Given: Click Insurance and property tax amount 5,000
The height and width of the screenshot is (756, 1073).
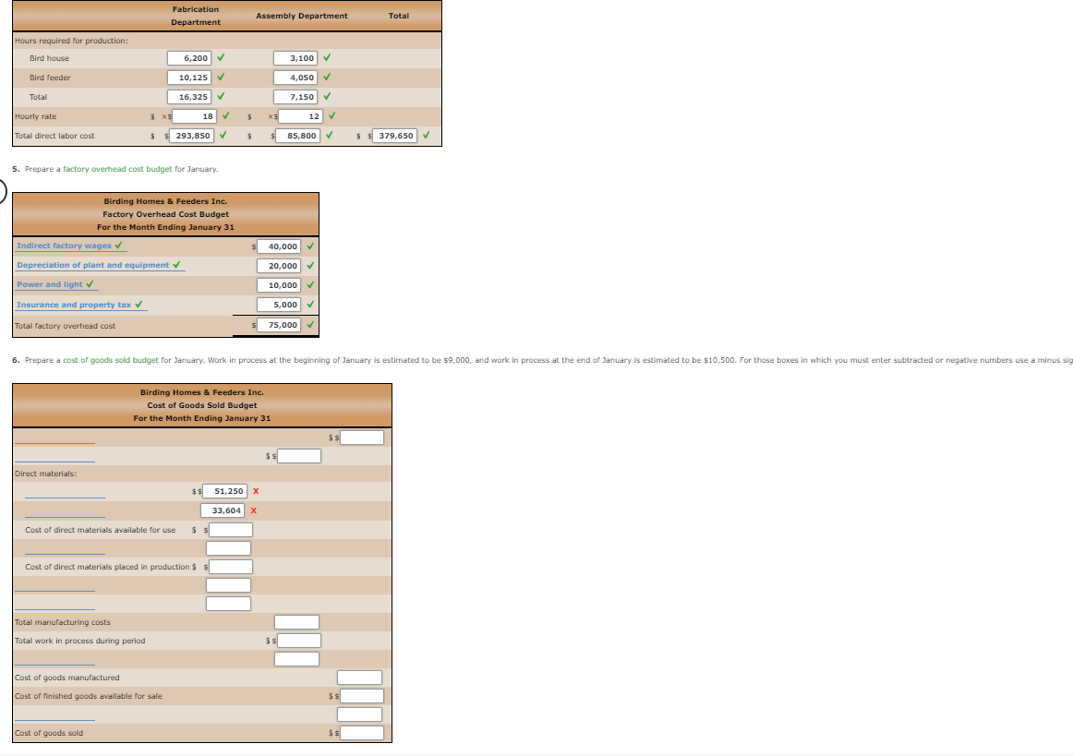Looking at the screenshot, I should pyautogui.click(x=279, y=305).
